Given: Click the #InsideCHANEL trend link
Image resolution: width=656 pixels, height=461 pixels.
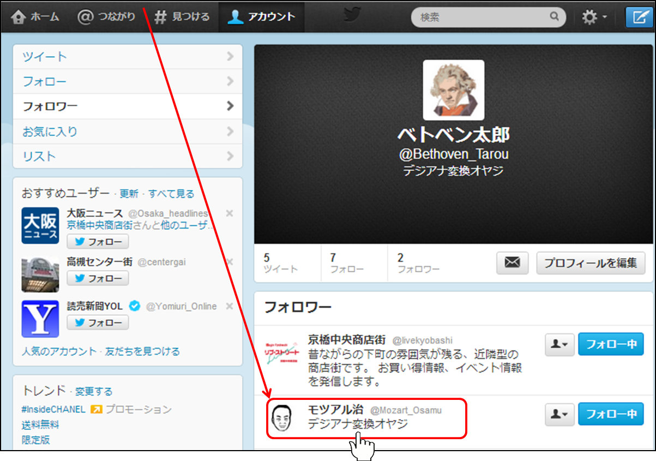Looking at the screenshot, I should point(53,409).
